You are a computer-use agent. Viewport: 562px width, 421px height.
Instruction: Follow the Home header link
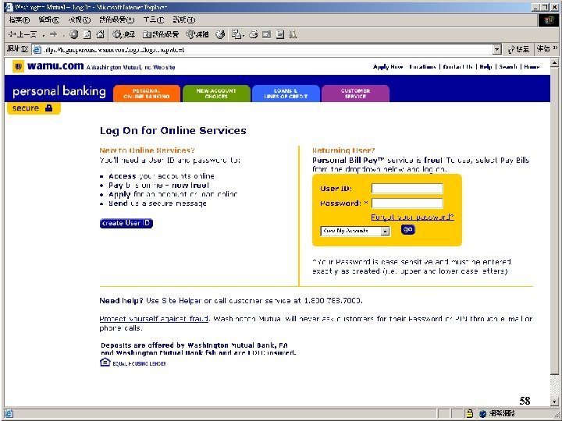click(532, 67)
